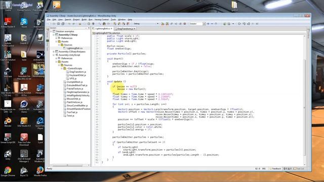Click the Save toolbar icon
This screenshot has width=324, height=182.
[x=59, y=24]
